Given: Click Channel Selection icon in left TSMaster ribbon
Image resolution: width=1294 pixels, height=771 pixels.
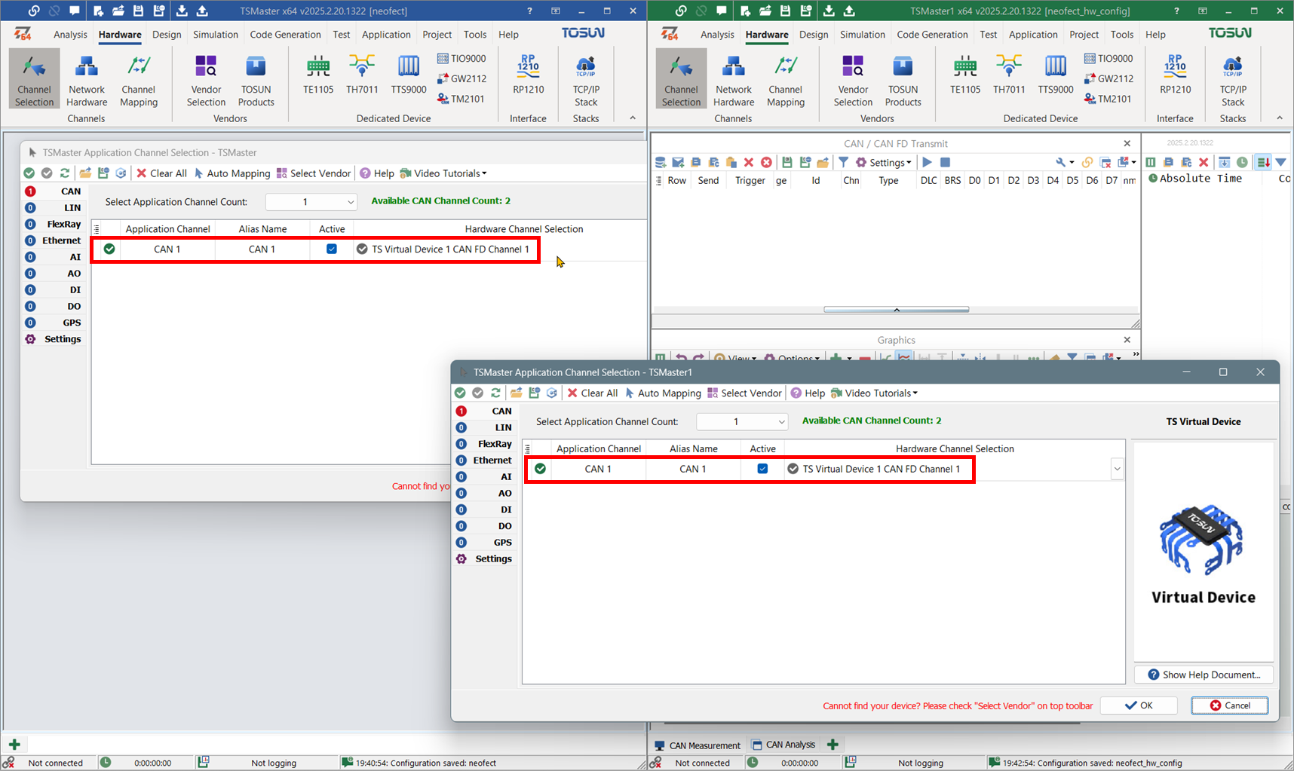Looking at the screenshot, I should tap(34, 78).
